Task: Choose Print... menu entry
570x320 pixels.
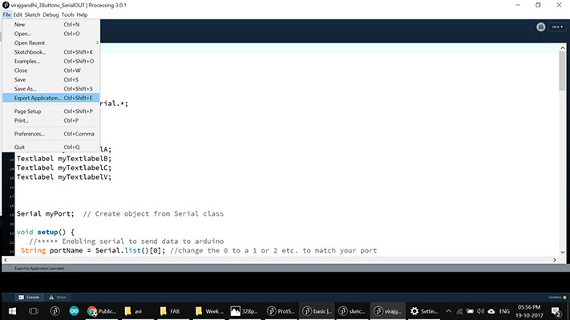Action: coord(51,120)
